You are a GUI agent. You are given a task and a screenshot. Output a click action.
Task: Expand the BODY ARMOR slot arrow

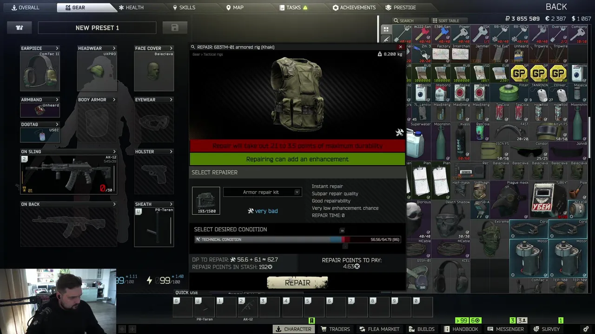pos(114,100)
